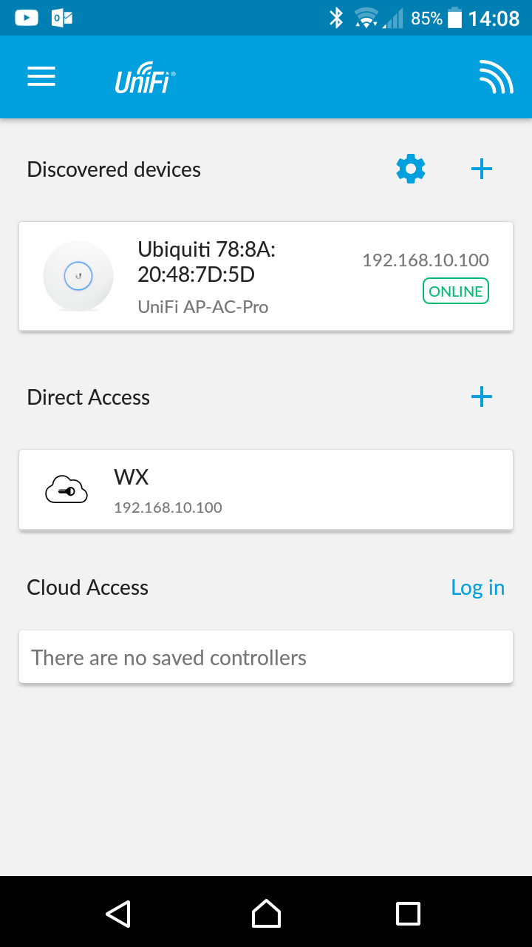Tap the Bluetooth status bar icon

336,18
